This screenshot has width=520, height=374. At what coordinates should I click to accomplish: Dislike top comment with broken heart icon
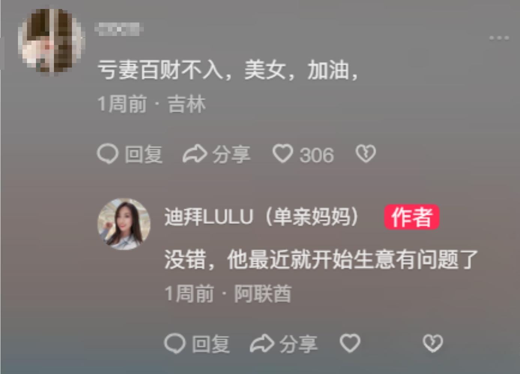366,154
